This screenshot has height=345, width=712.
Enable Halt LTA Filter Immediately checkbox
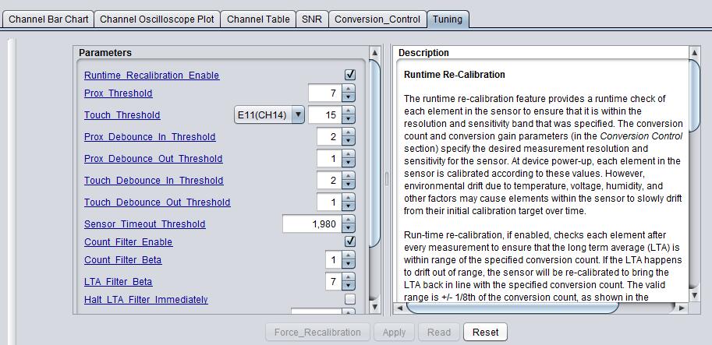point(350,299)
